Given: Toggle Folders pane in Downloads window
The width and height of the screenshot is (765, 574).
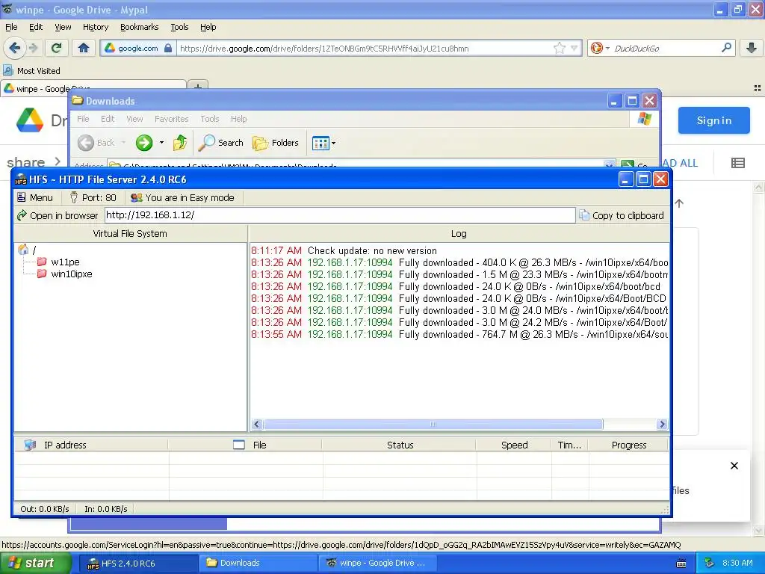Looking at the screenshot, I should [x=275, y=143].
